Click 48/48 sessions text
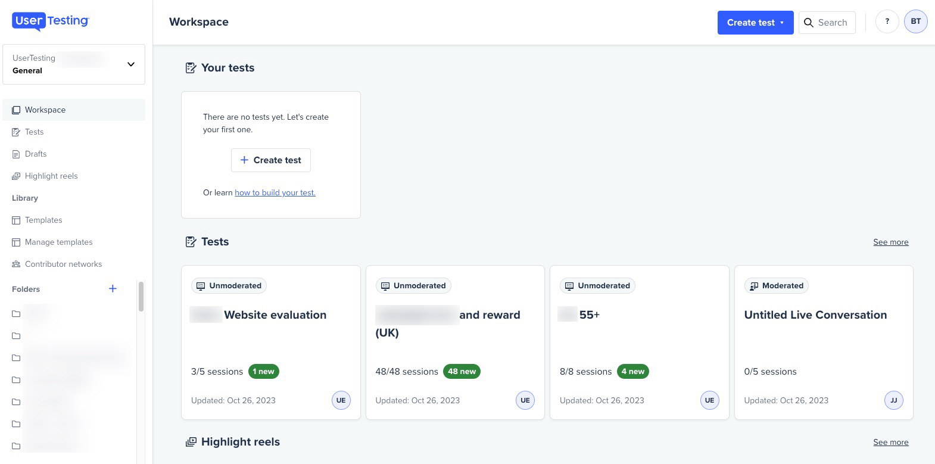Screen dimensions: 935x464 click(407, 372)
